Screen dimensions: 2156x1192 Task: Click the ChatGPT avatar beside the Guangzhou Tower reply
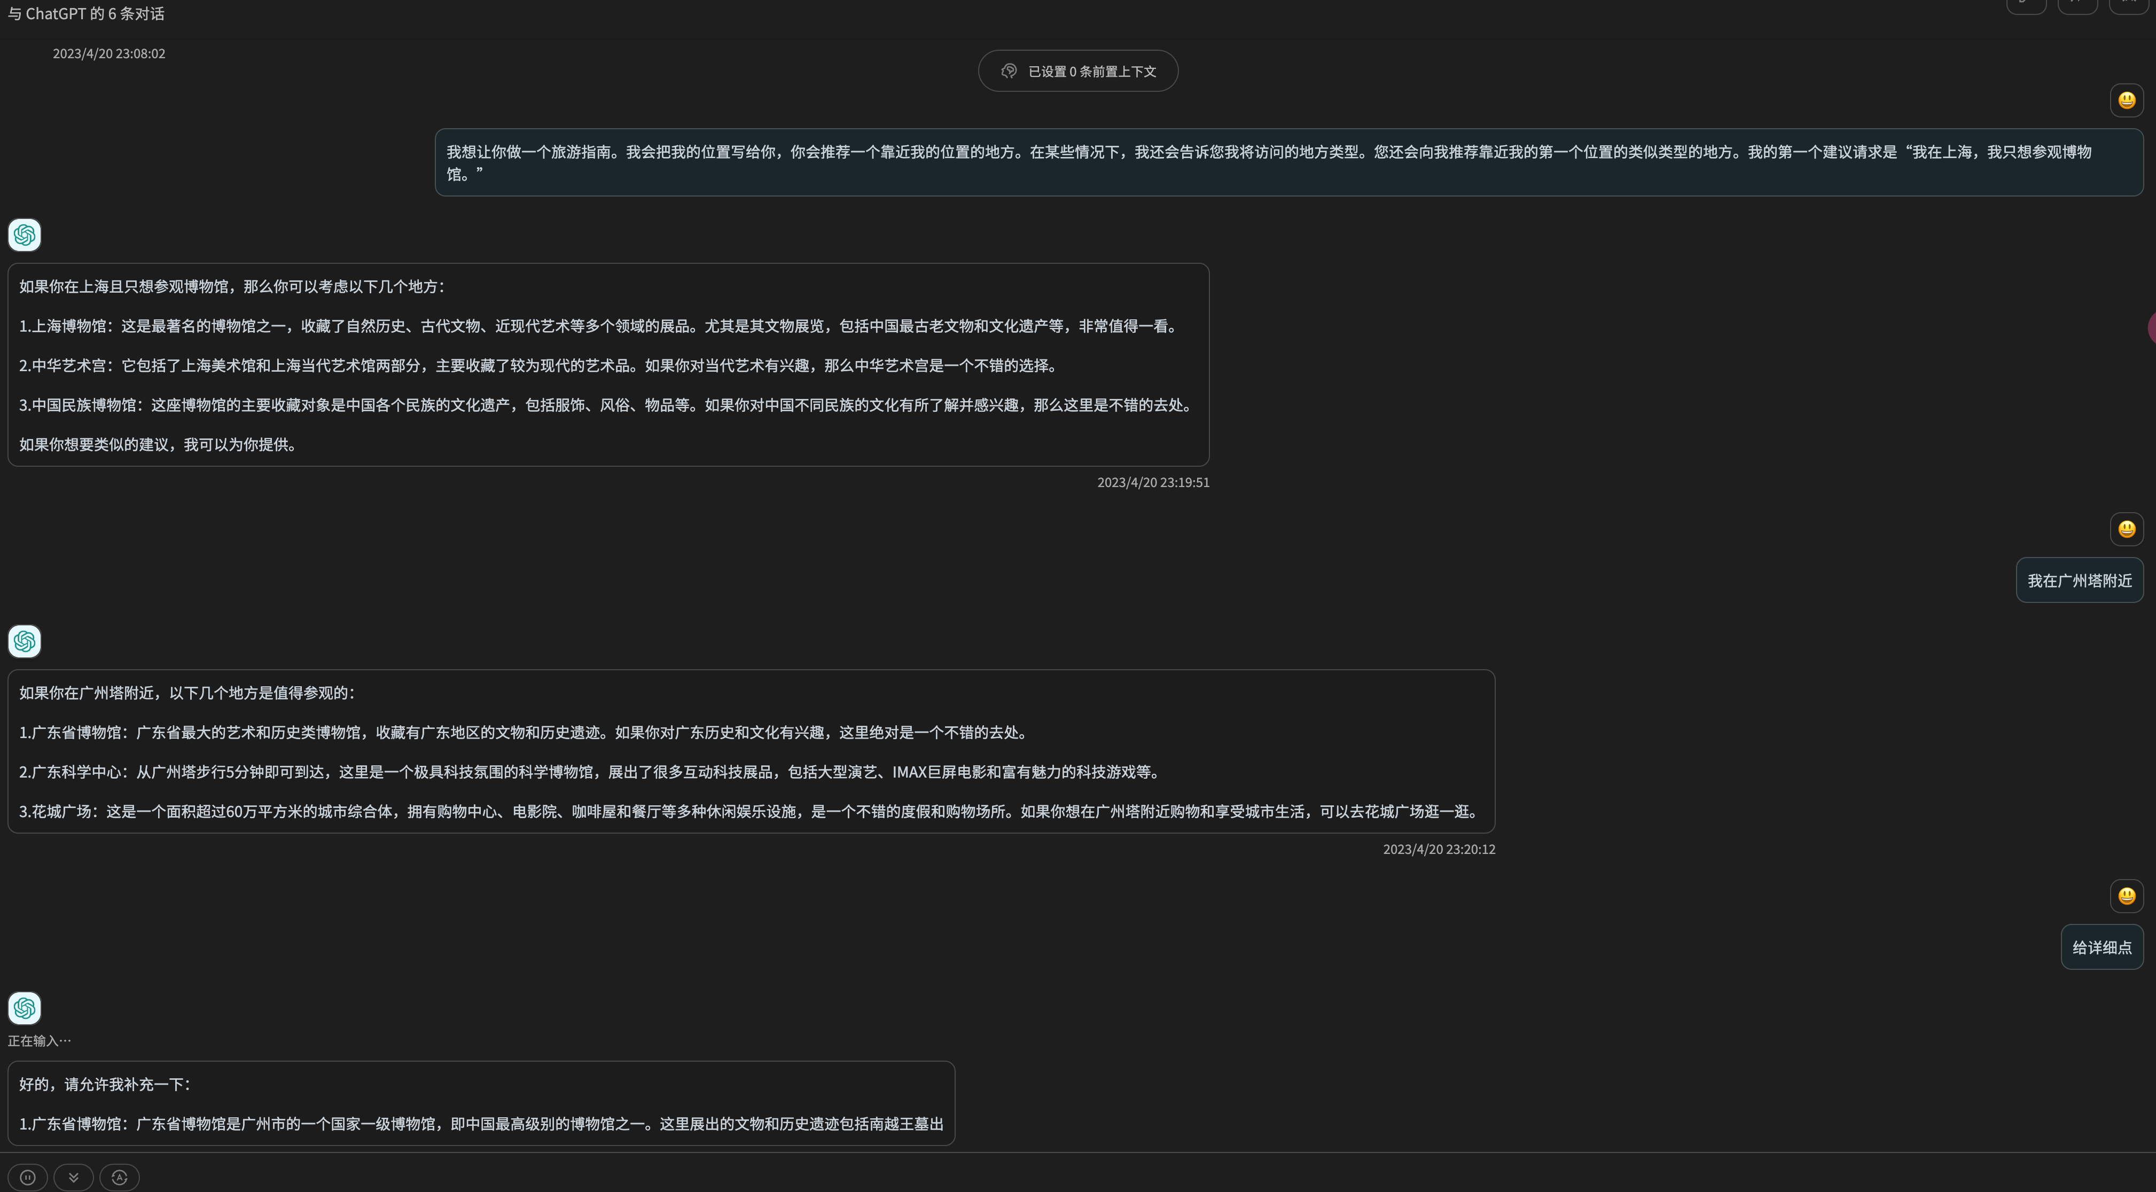coord(24,641)
